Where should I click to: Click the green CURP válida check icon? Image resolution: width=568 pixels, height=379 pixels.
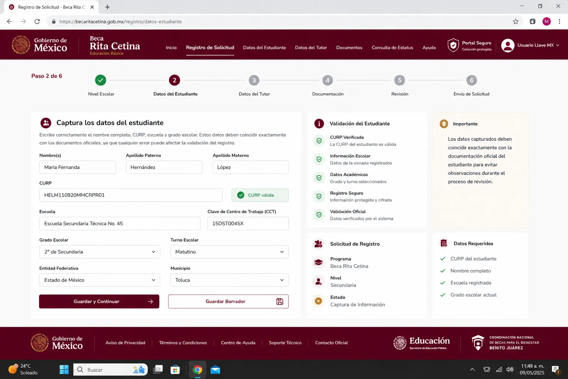point(241,195)
